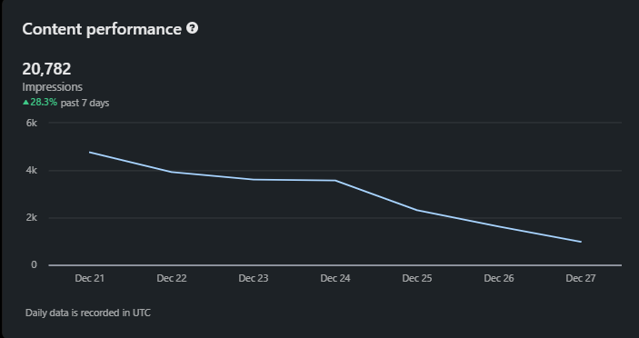Click the 6k y-axis label

pyautogui.click(x=32, y=123)
